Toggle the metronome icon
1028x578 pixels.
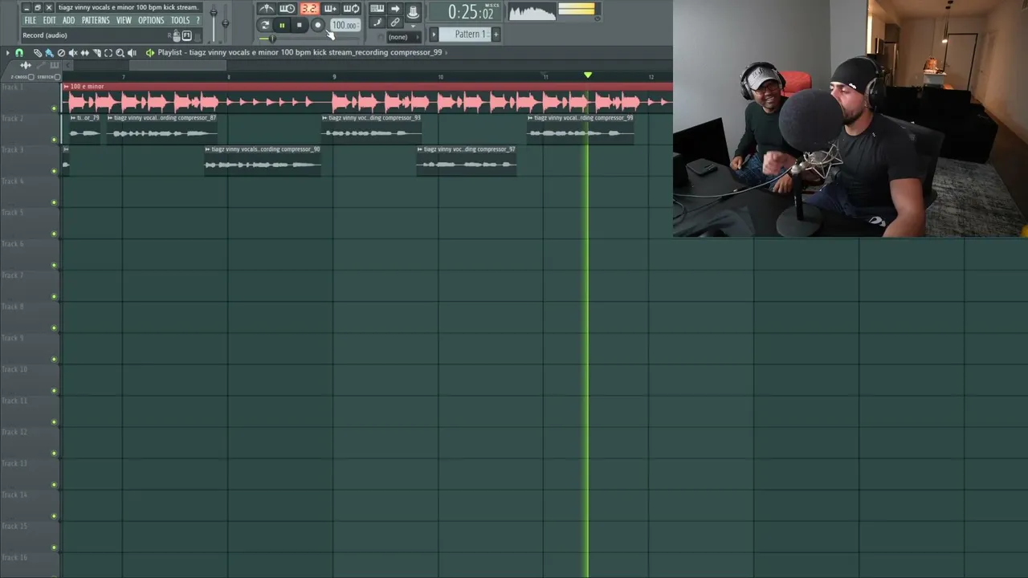pos(267,9)
